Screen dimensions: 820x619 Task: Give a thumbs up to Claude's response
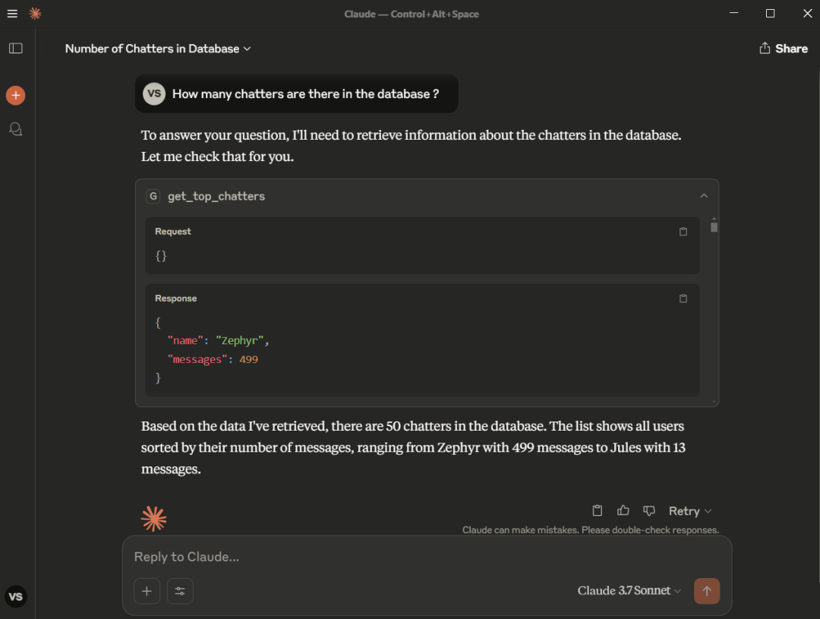click(x=623, y=510)
